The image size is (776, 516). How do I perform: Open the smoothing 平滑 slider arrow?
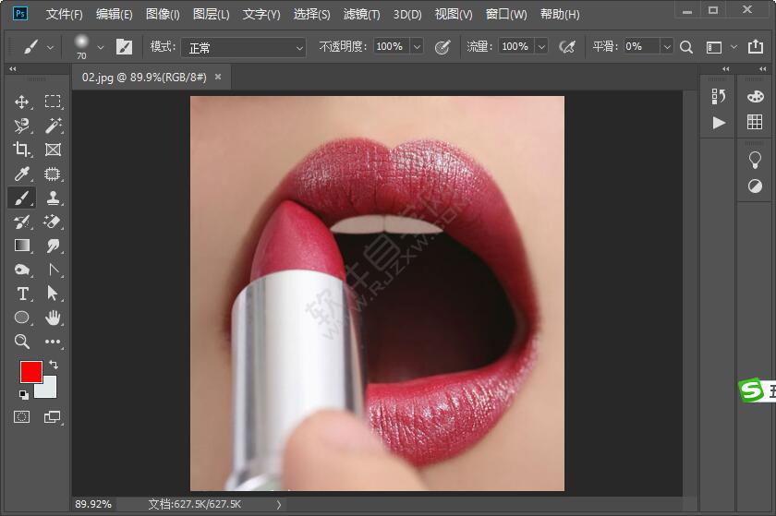point(667,47)
